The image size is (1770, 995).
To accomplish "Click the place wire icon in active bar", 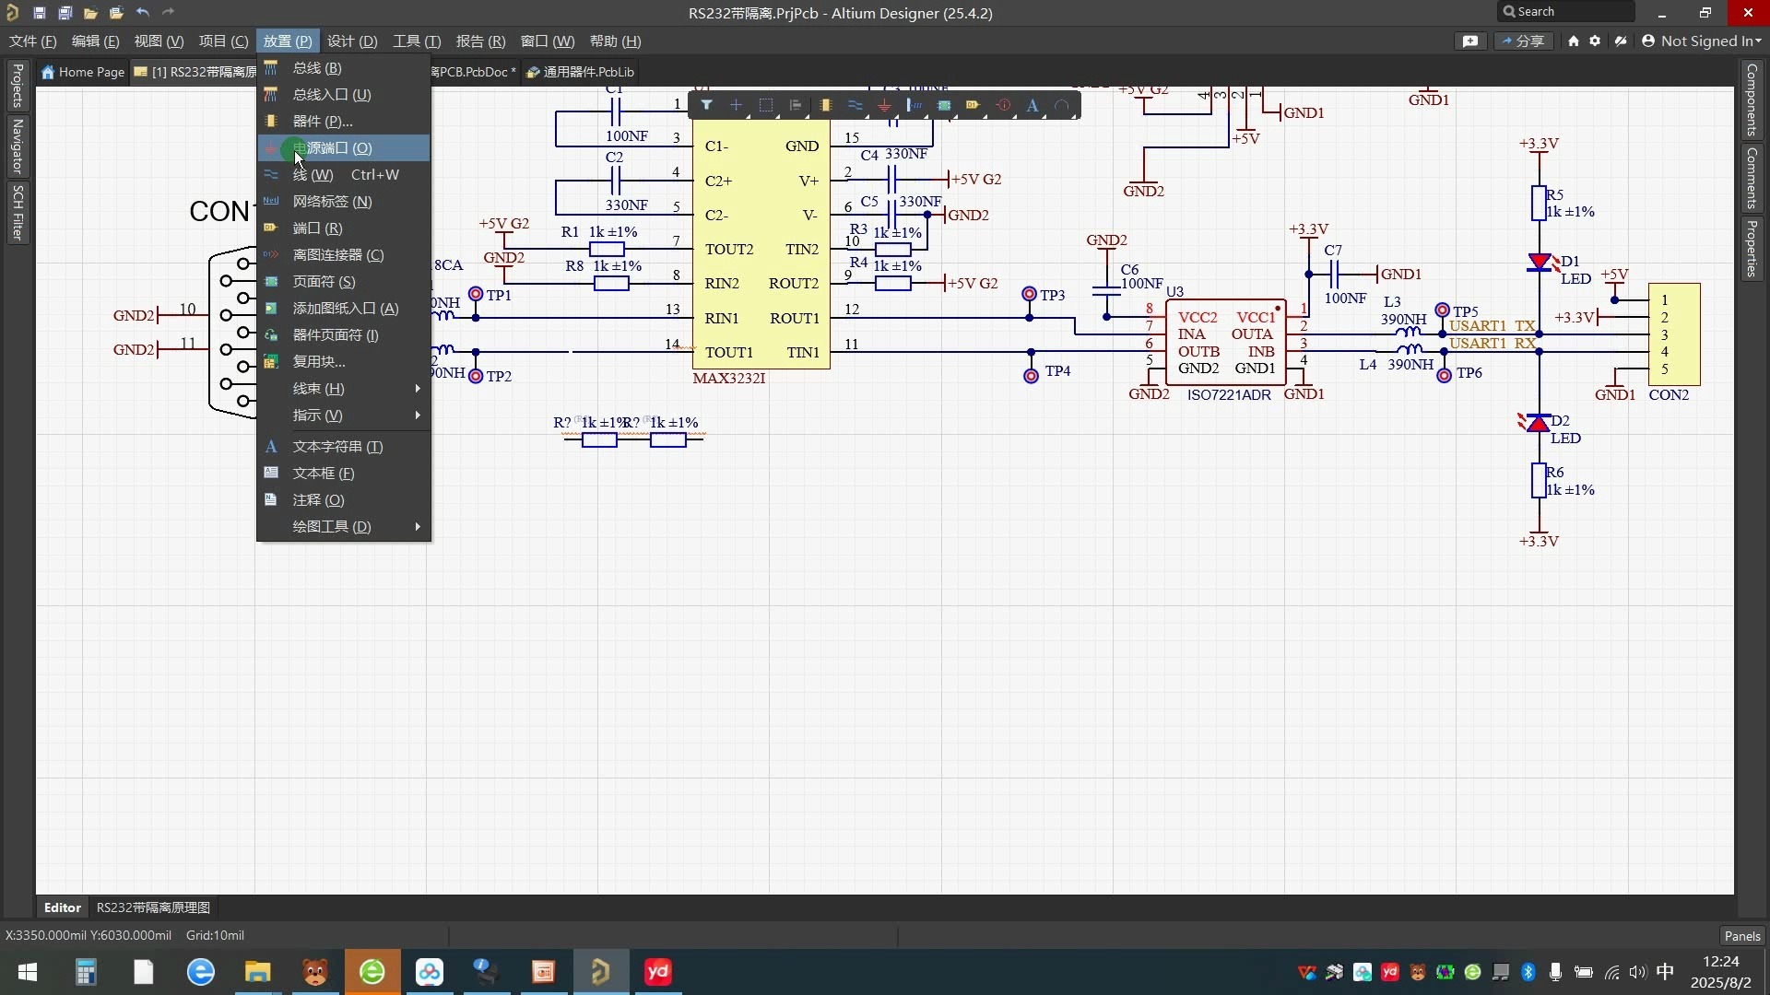I will click(855, 105).
